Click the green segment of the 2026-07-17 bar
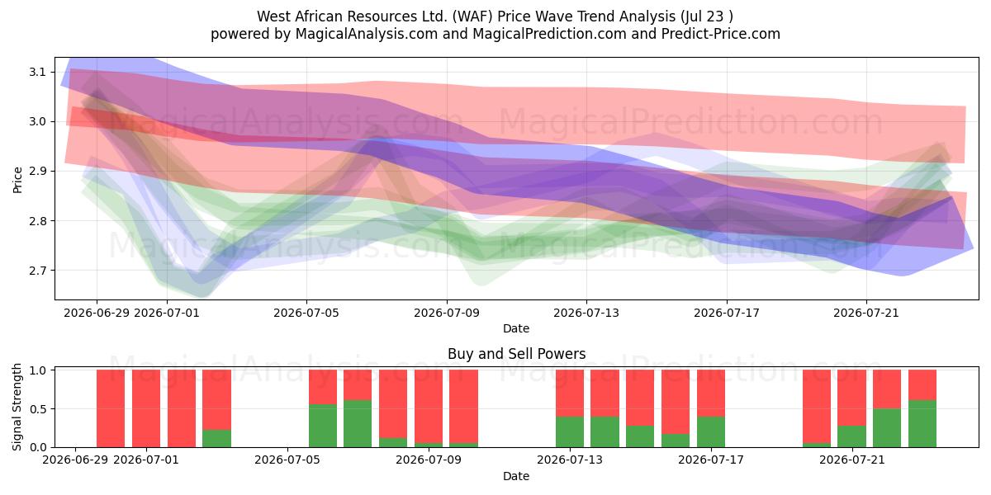 coord(711,431)
